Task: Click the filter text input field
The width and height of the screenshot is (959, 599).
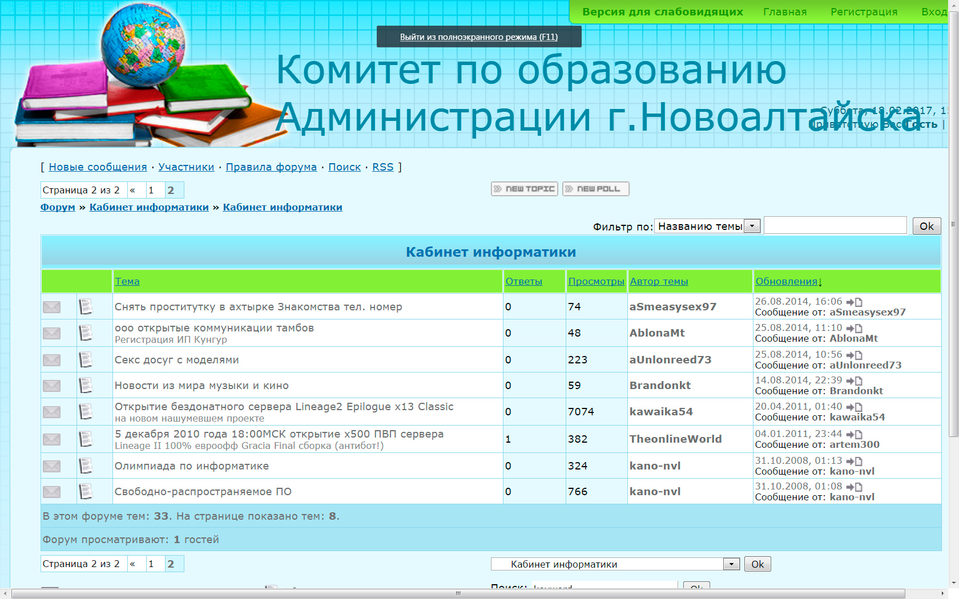Action: [835, 226]
